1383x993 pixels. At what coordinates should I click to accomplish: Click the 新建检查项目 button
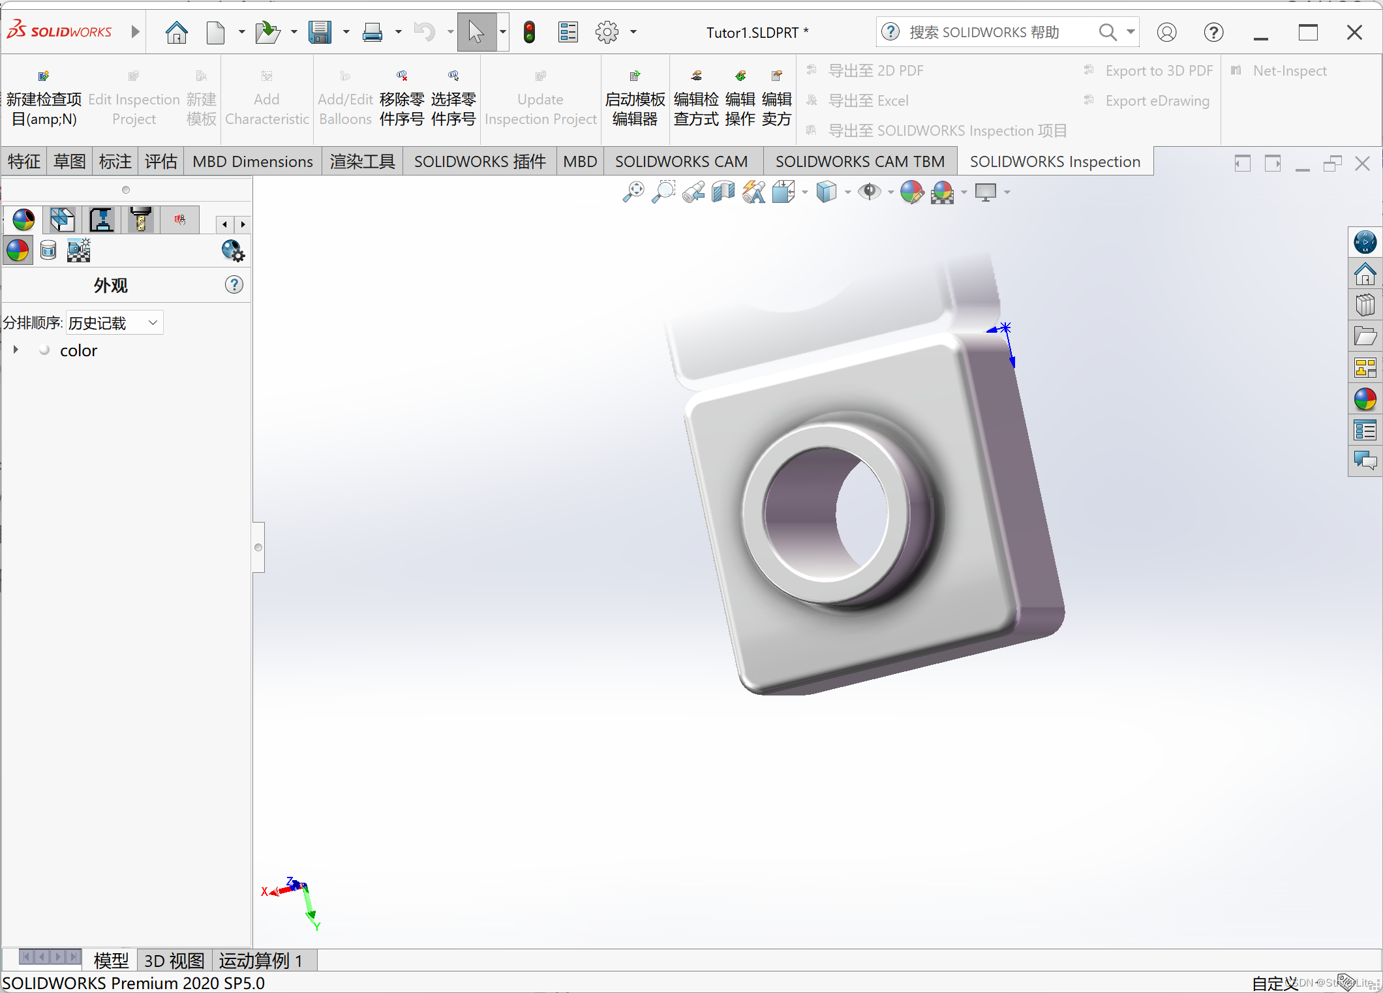pos(44,98)
